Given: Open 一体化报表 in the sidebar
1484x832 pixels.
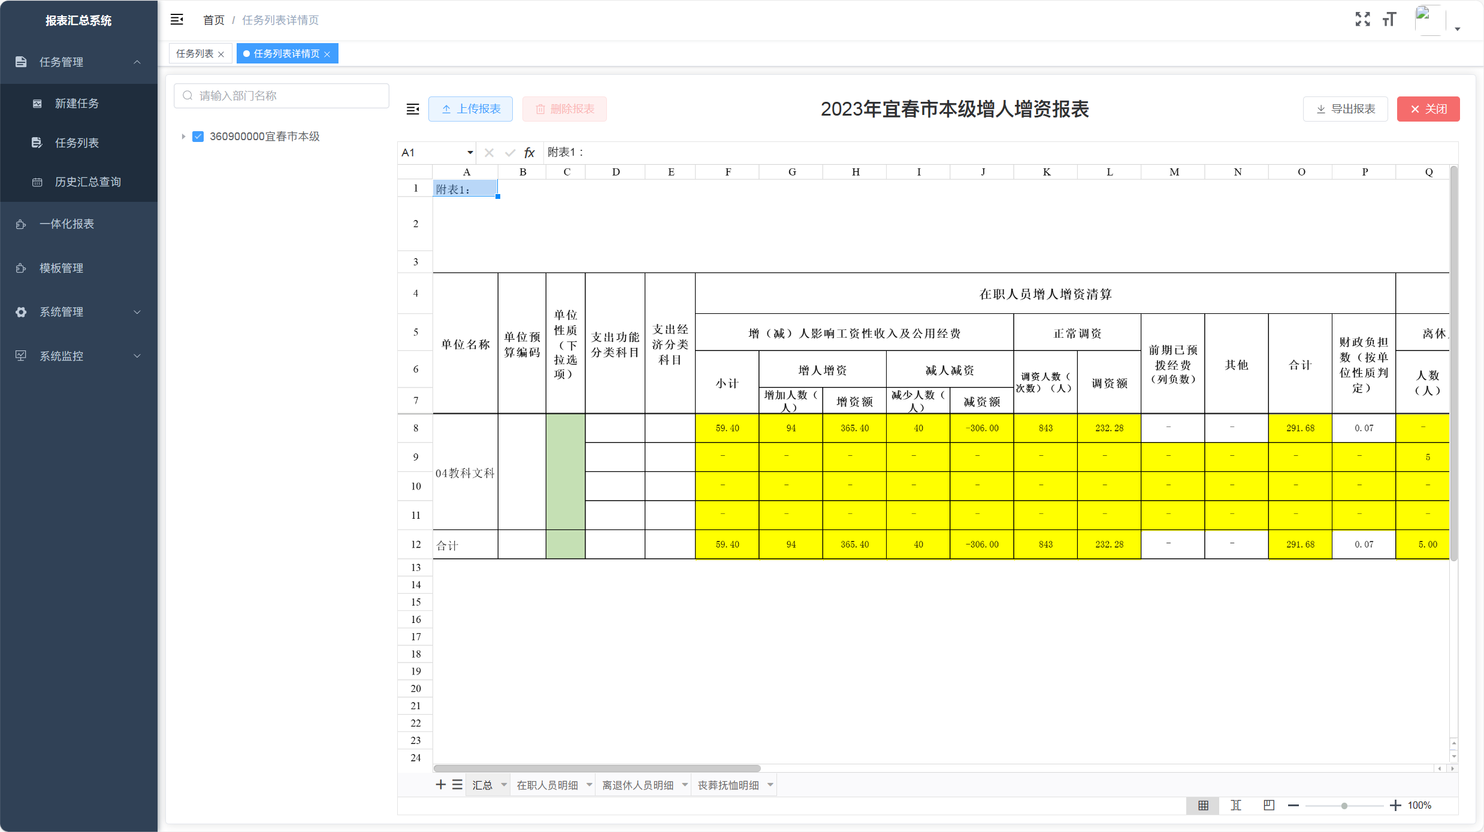Looking at the screenshot, I should click(x=78, y=224).
